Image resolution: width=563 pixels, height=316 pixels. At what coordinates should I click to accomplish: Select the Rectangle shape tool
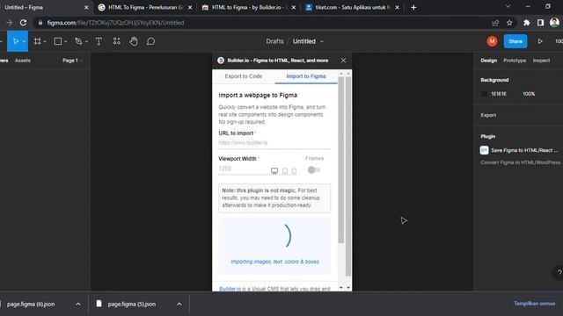click(57, 41)
